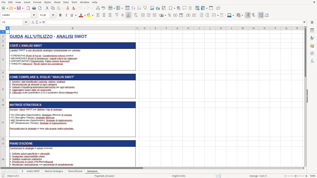Toggle bold formatting on the toolbar

click(60, 15)
